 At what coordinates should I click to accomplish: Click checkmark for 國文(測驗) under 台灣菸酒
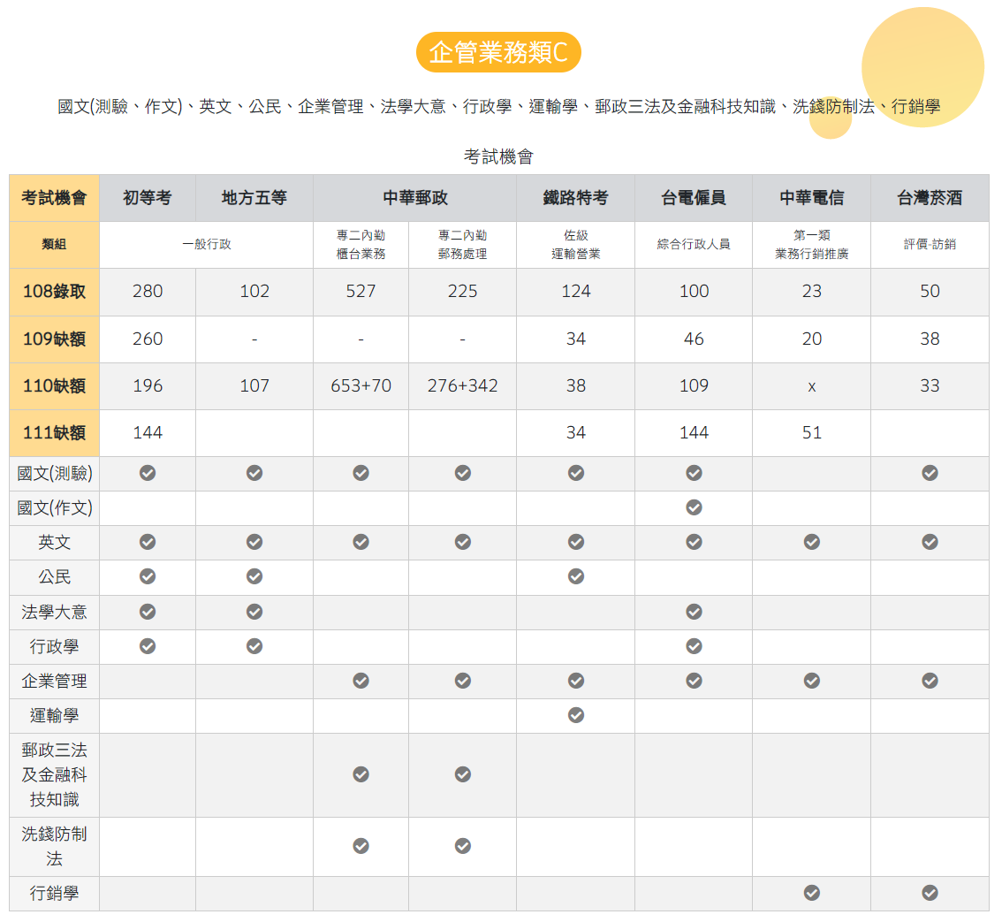pos(930,473)
